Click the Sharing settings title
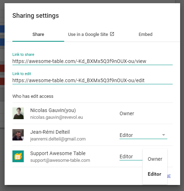The height and width of the screenshot is (191, 184). tap(35, 16)
